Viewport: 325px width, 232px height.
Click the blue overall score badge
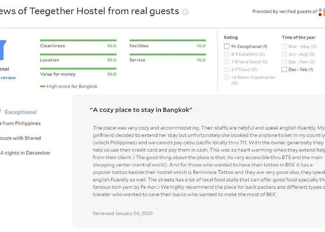[x=3, y=50]
